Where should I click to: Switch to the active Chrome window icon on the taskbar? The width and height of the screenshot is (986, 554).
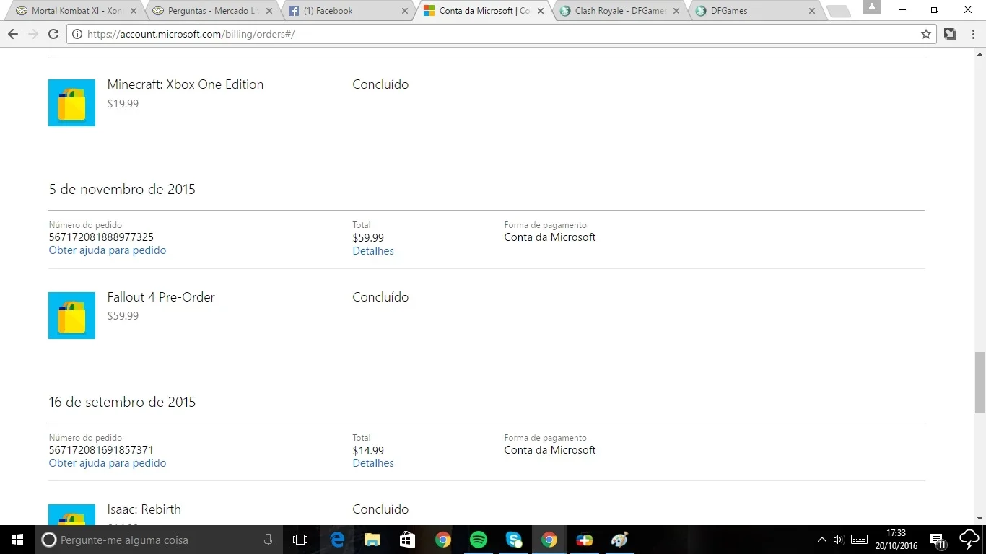pos(549,540)
